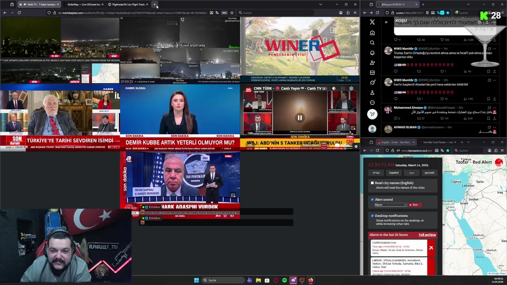This screenshot has height=285, width=507.
Task: Open the X Home icon in sidebar
Action: (372, 33)
